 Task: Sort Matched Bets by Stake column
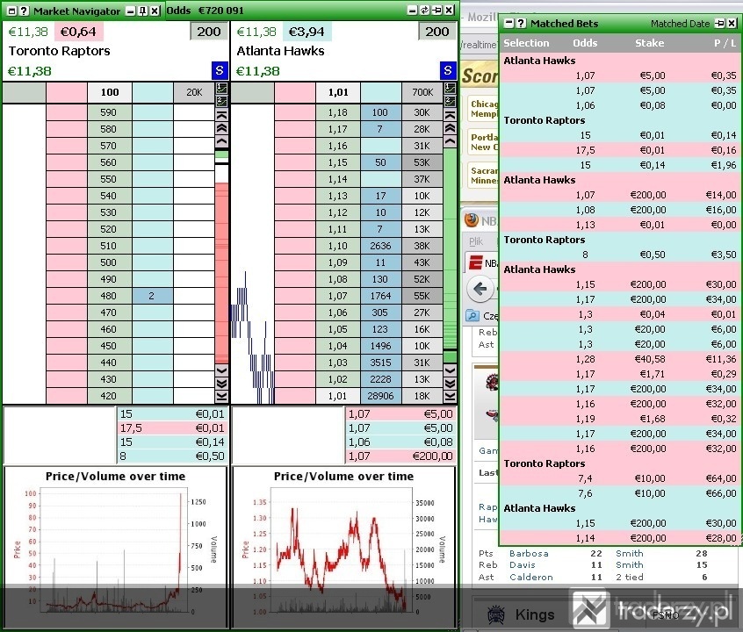pos(650,43)
